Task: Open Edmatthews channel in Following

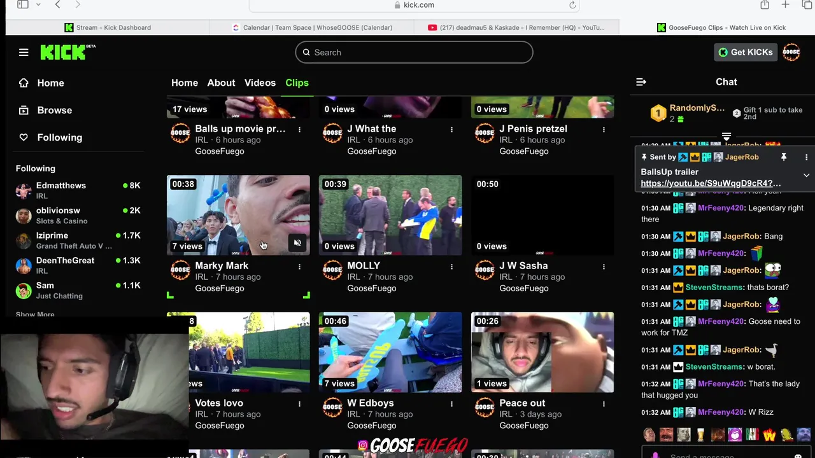Action: tap(78, 190)
